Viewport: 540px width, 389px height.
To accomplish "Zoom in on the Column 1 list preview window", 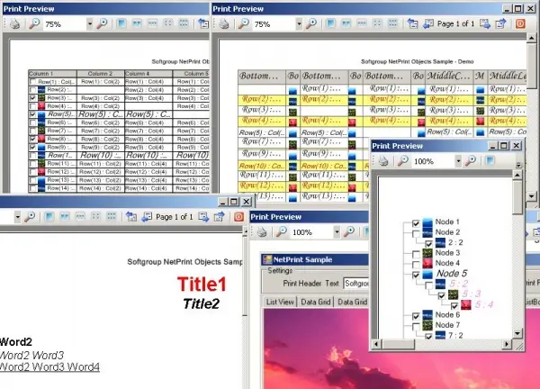I will click(x=102, y=23).
